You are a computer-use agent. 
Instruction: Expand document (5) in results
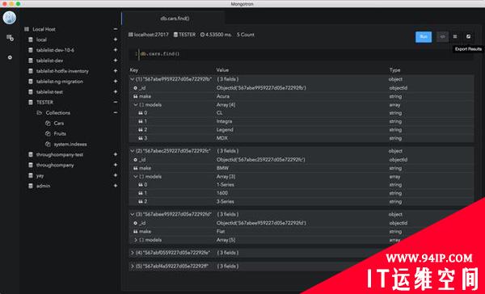click(x=133, y=267)
